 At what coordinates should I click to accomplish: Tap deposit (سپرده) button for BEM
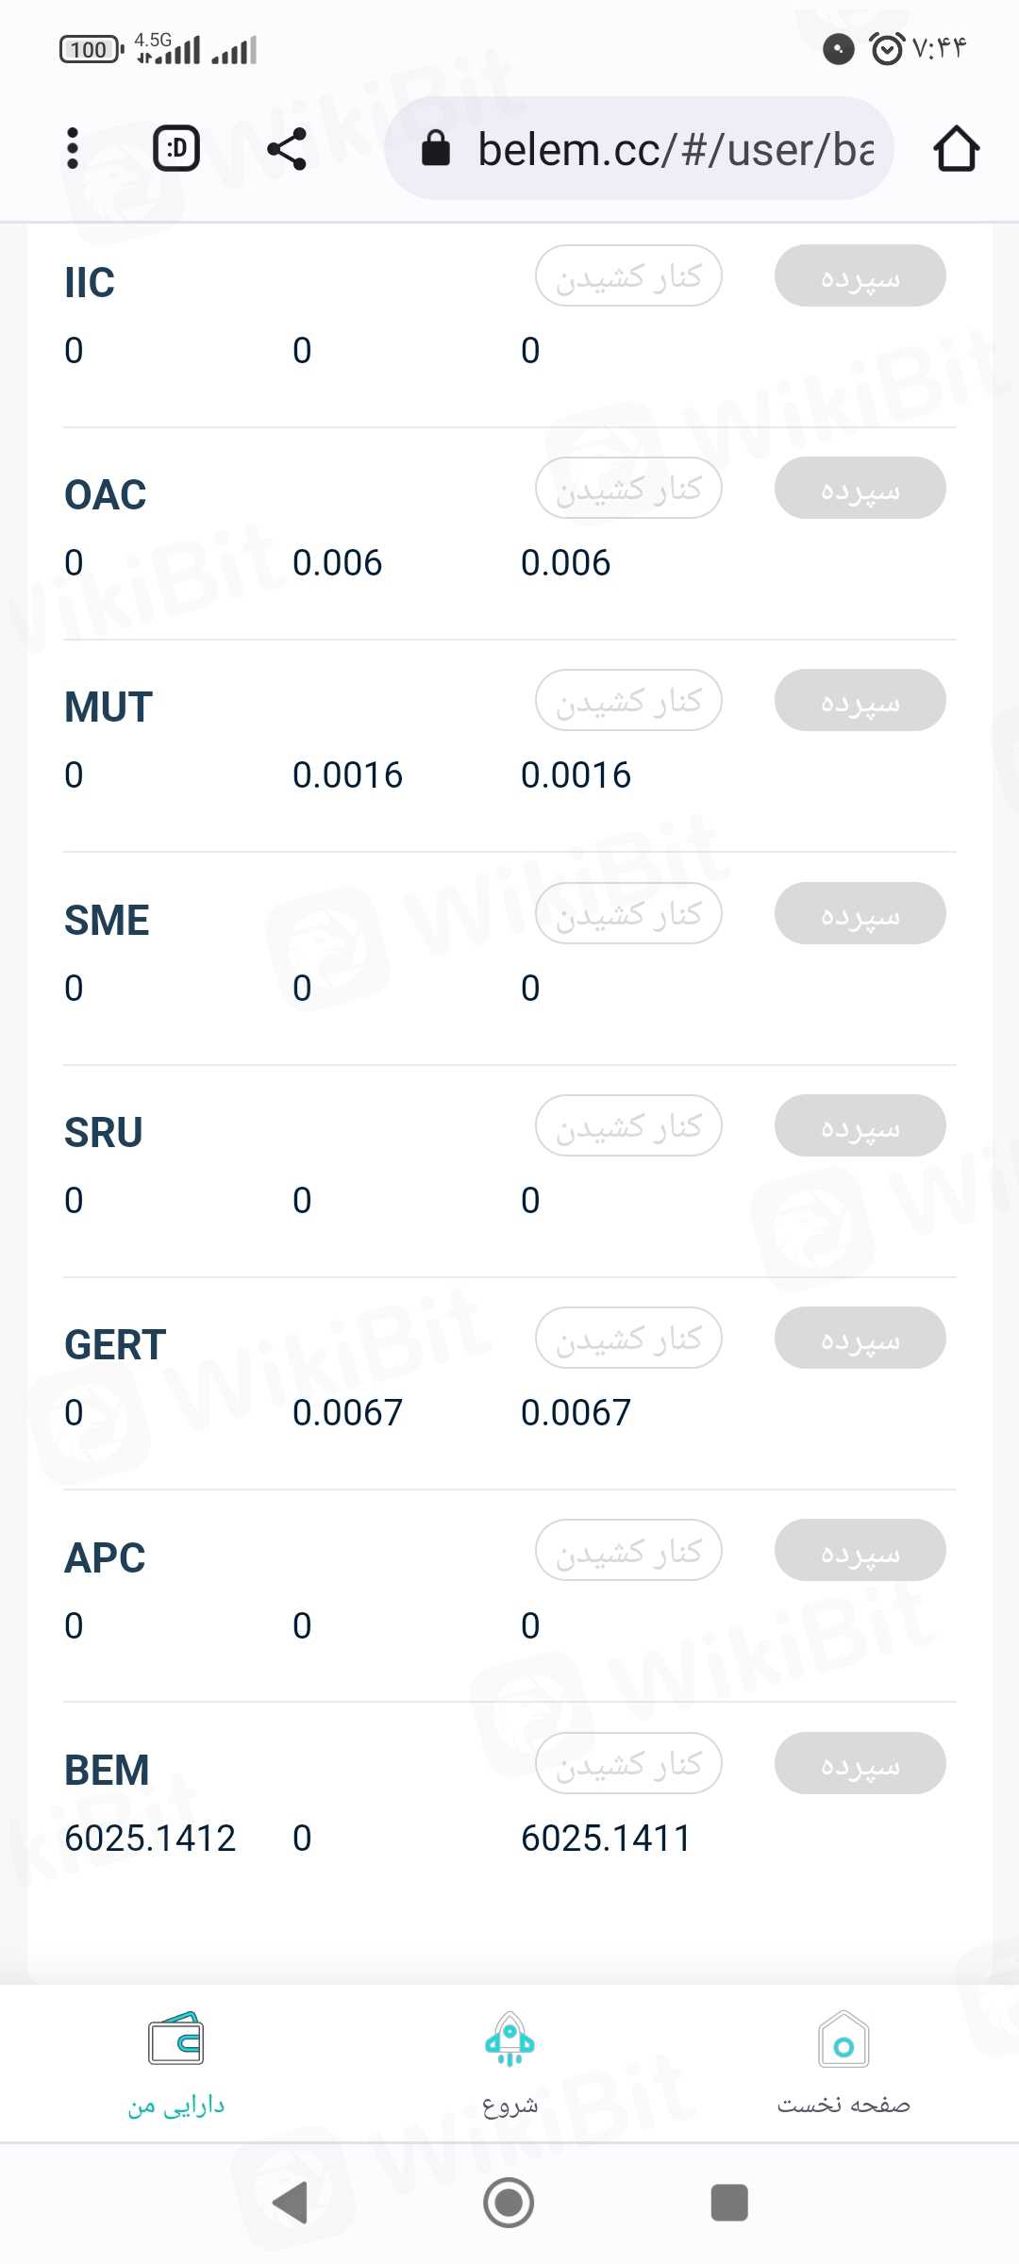point(860,1763)
